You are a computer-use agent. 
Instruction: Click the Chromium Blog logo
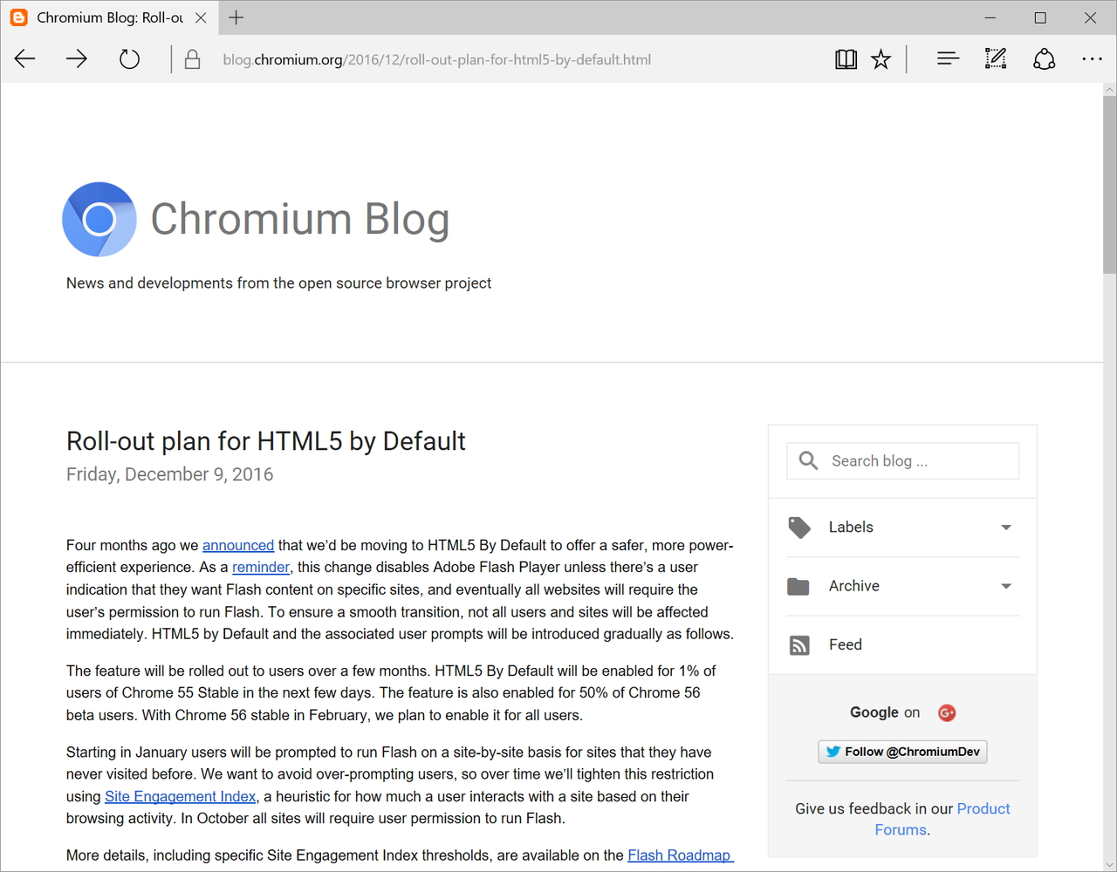pos(99,219)
